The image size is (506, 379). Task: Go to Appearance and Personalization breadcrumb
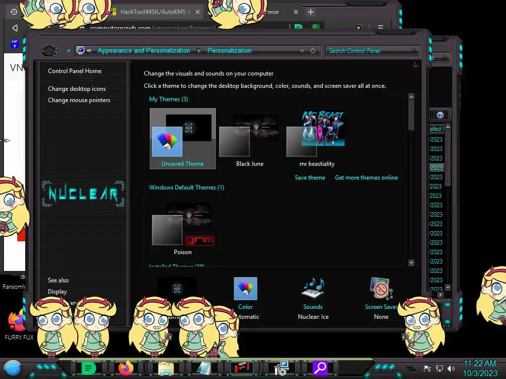pyautogui.click(x=144, y=51)
